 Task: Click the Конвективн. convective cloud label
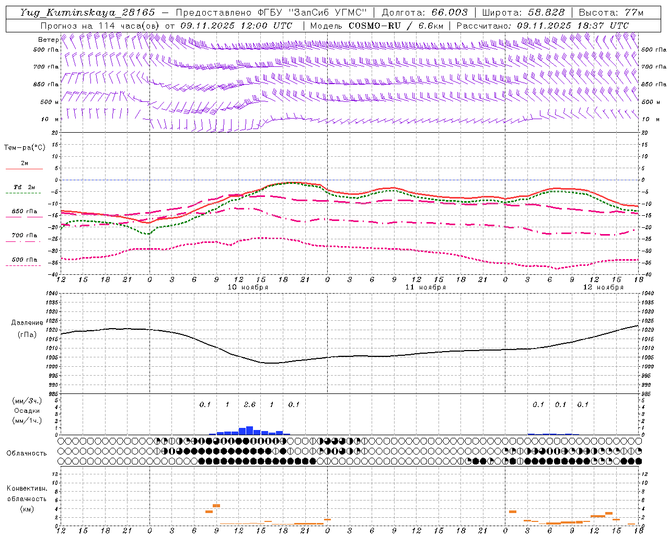point(27,489)
